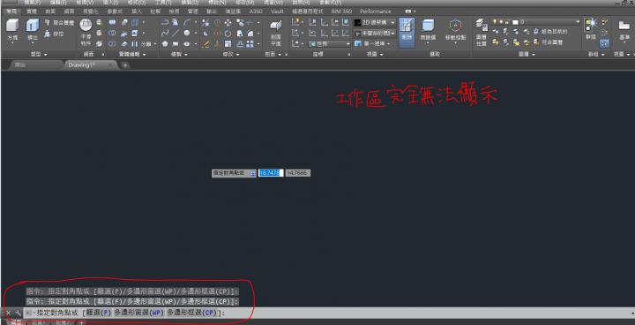Choose the 多邊形窗選(WP) command option
The image size is (635, 325).
coord(139,313)
